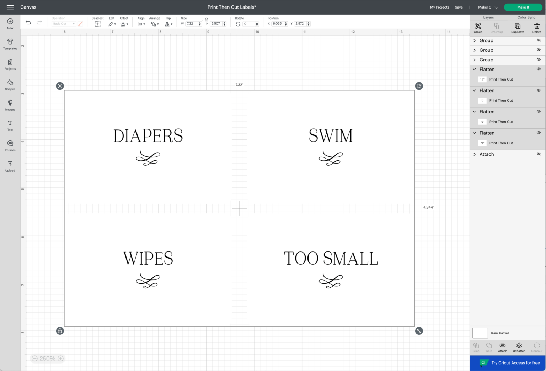
Task: Open the Upload panel
Action: pos(10,166)
